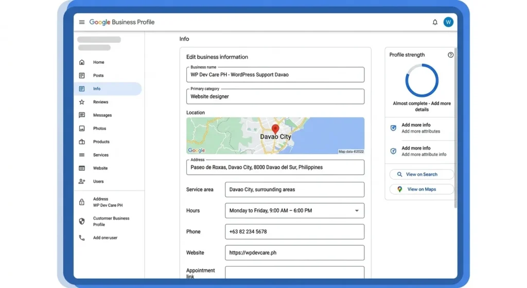
Task: Open Reviews section
Action: [108, 102]
